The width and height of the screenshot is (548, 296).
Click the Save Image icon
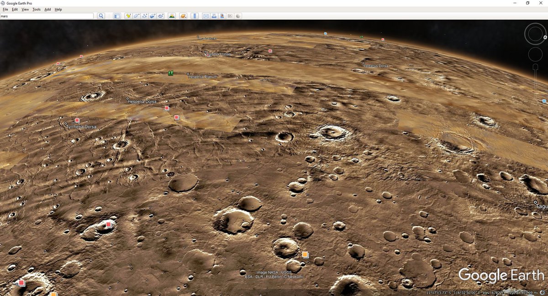point(222,16)
